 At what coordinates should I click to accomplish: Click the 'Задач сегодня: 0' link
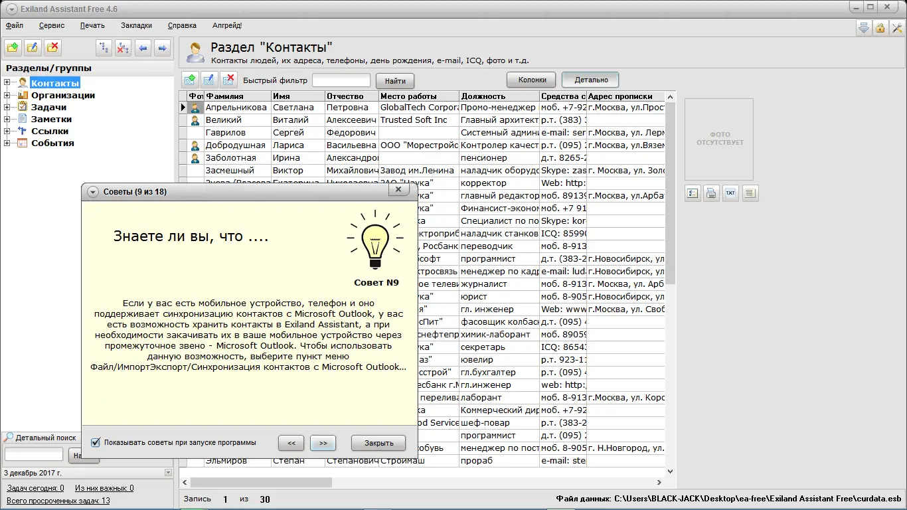coord(36,488)
